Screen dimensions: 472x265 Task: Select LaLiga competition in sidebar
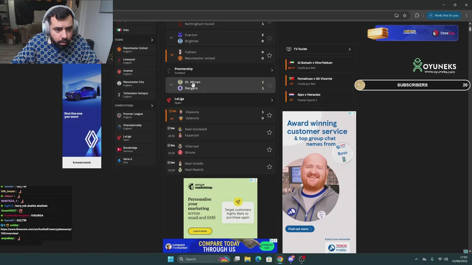point(135,138)
